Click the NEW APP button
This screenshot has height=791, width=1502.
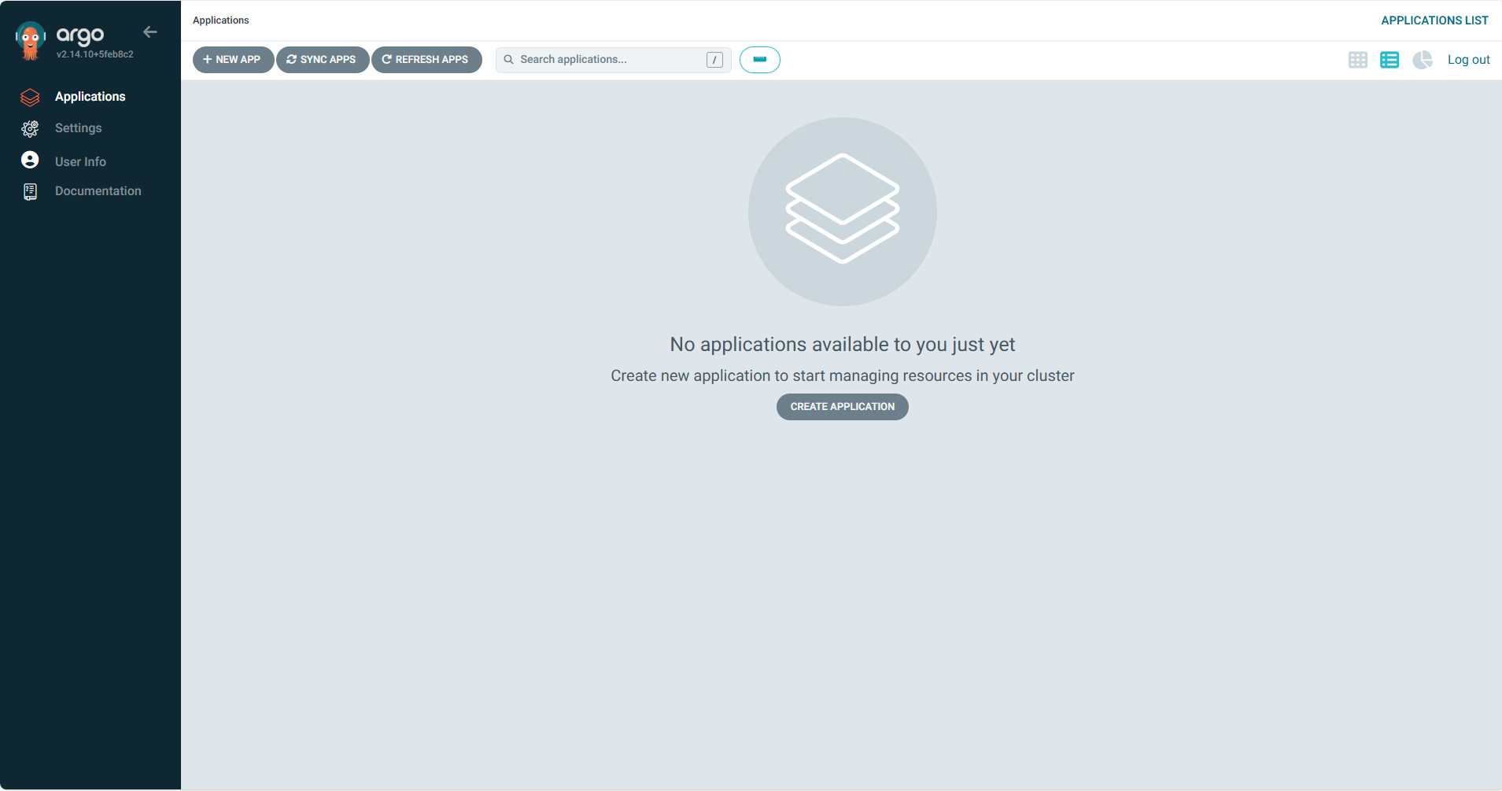pyautogui.click(x=233, y=60)
